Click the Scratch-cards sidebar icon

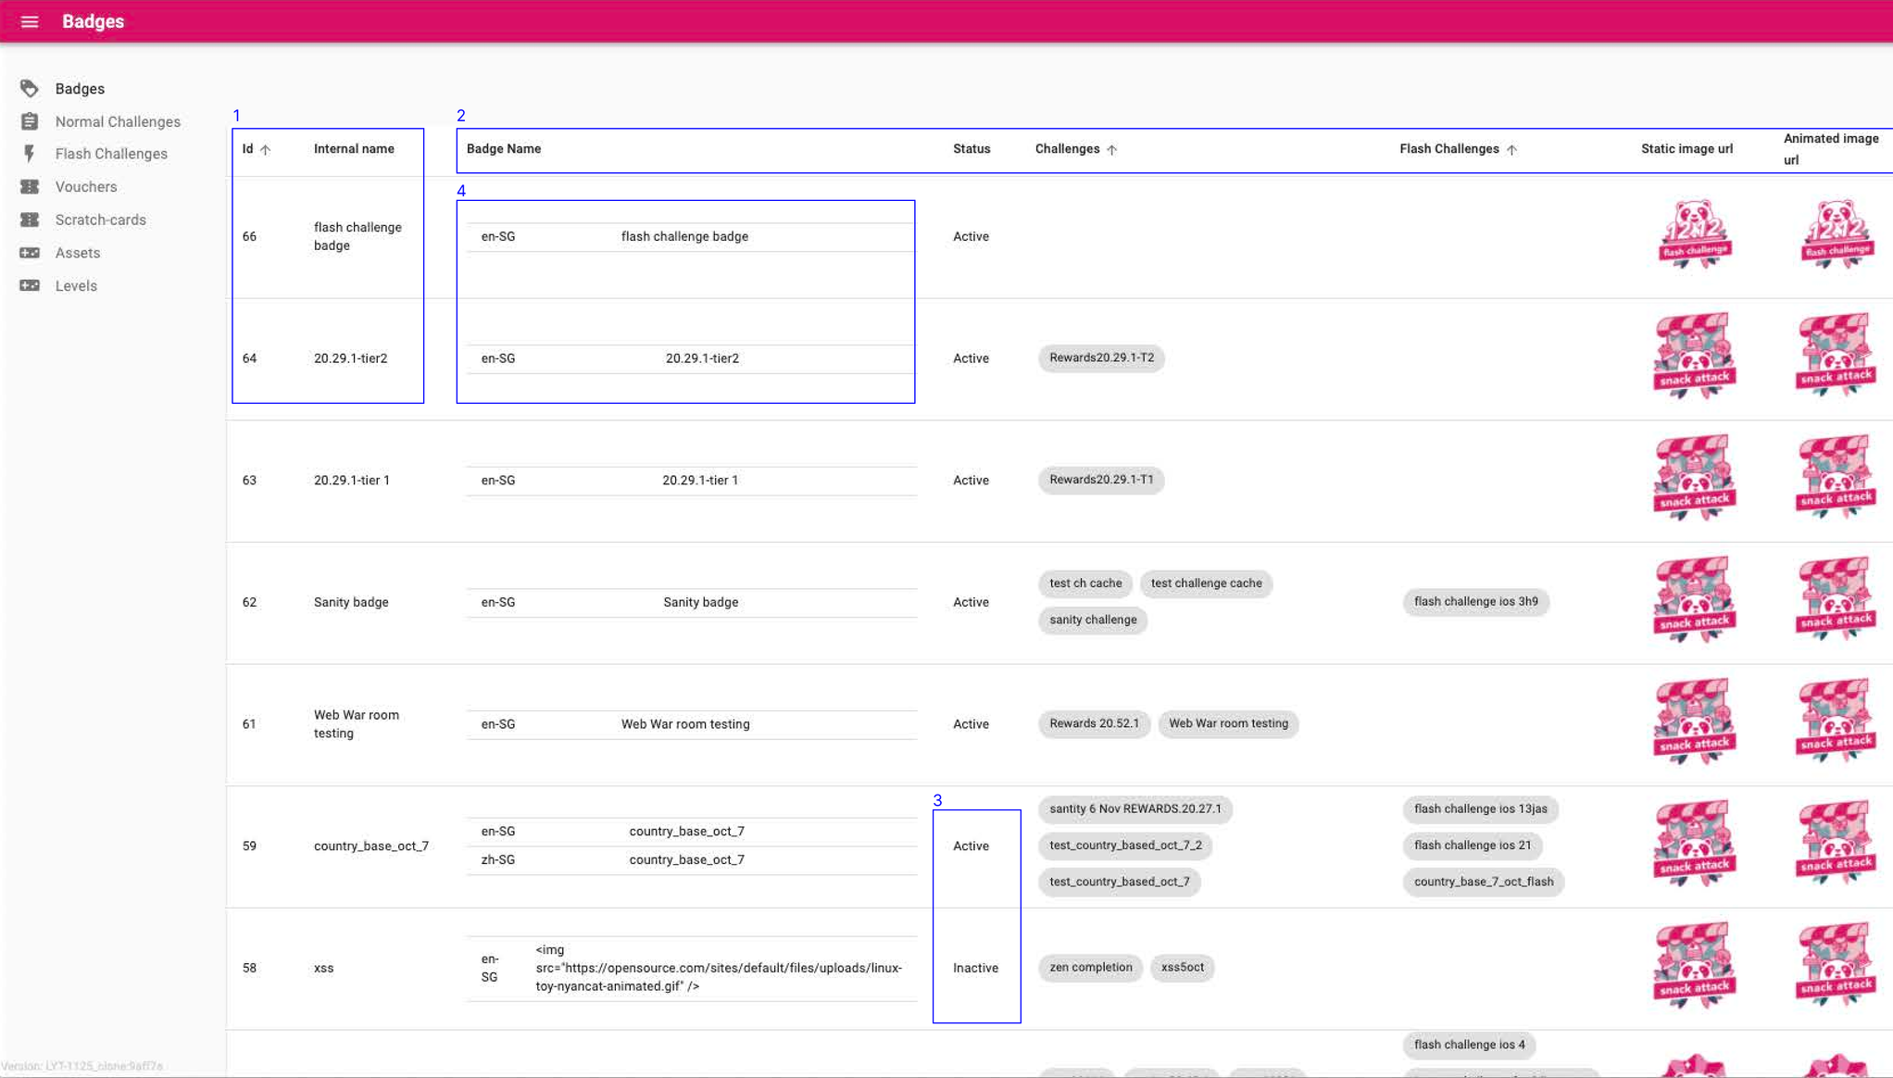pyautogui.click(x=30, y=219)
